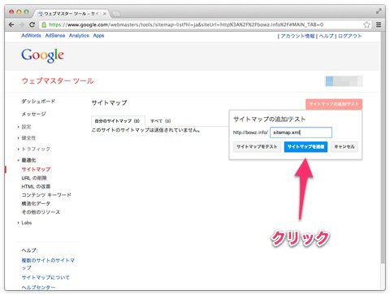The image size is (390, 295).
Task: Click the red サイトマップの追加/テスト button
Action: tap(334, 104)
